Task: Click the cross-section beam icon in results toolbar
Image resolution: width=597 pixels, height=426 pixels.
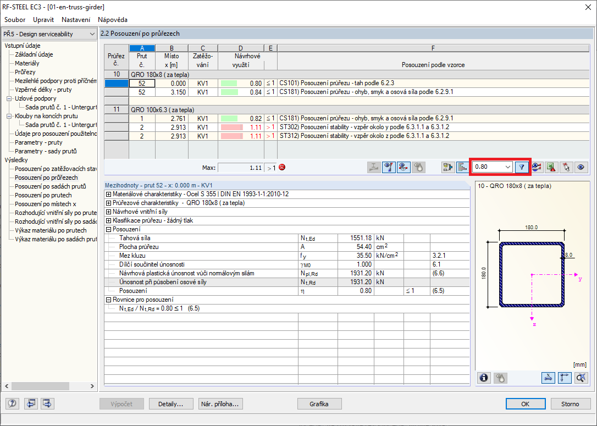Action: [x=374, y=167]
